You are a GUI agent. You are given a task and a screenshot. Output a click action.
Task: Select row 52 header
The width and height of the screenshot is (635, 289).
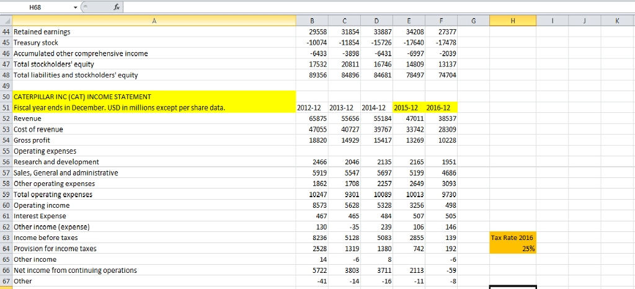tap(6, 118)
